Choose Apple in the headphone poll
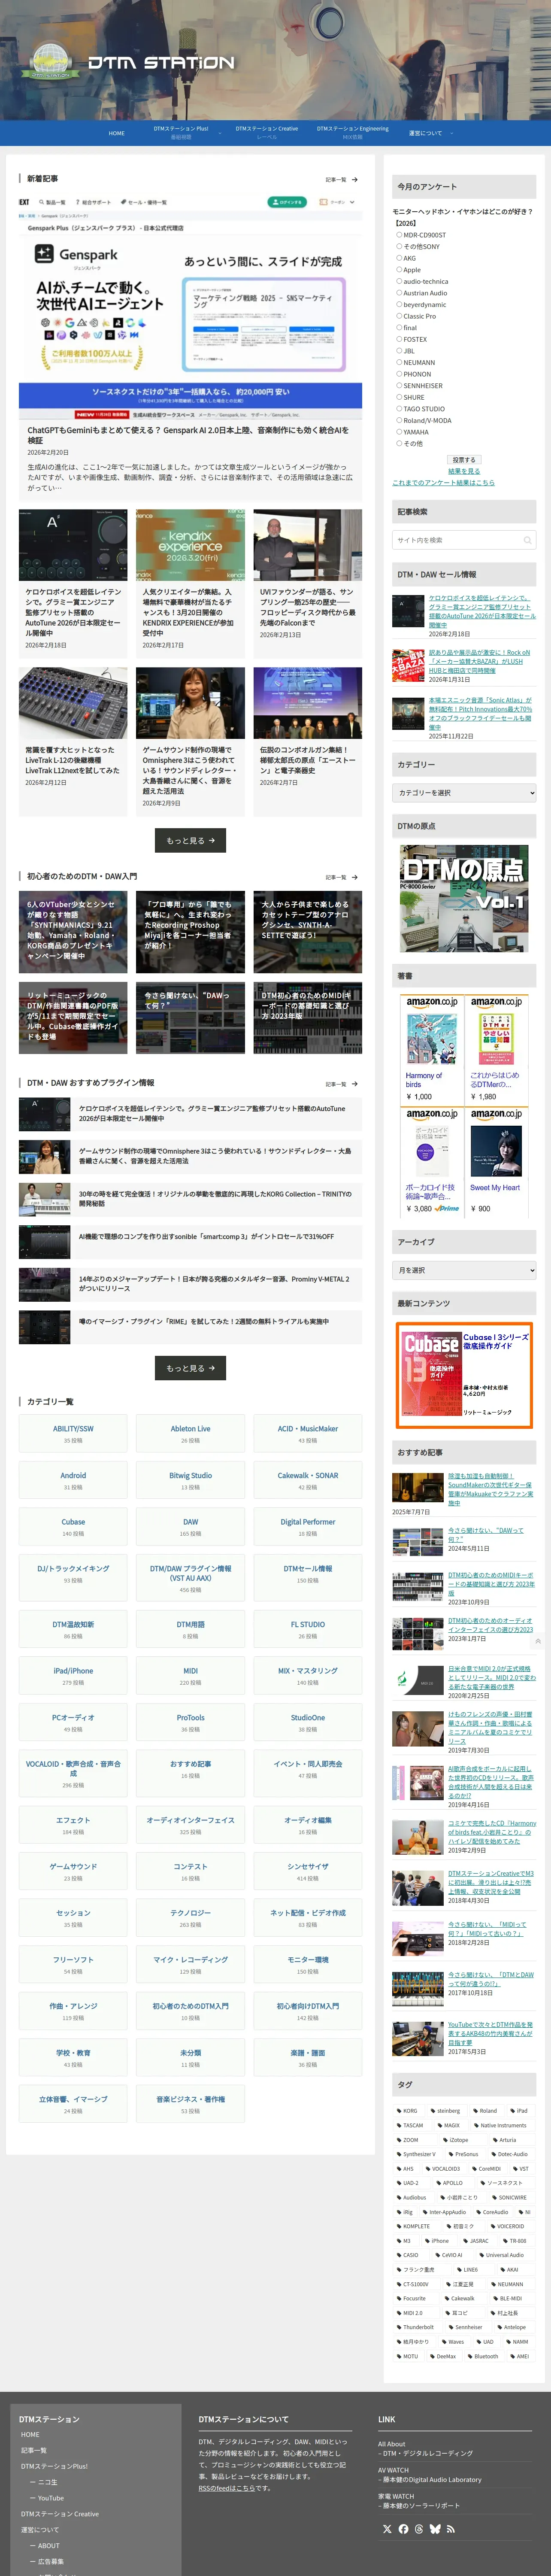551x2576 pixels. click(399, 269)
